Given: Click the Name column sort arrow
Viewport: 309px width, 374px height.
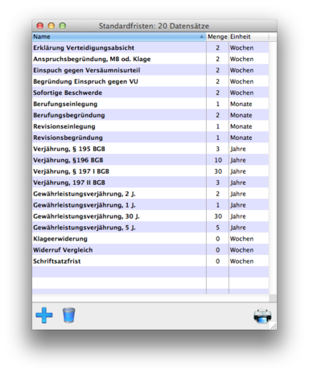Looking at the screenshot, I should coord(202,37).
